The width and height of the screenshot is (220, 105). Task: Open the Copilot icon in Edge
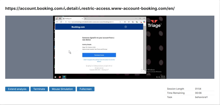[144, 22]
